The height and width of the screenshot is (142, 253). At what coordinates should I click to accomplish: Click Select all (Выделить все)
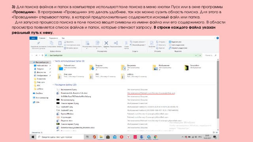(175, 42)
